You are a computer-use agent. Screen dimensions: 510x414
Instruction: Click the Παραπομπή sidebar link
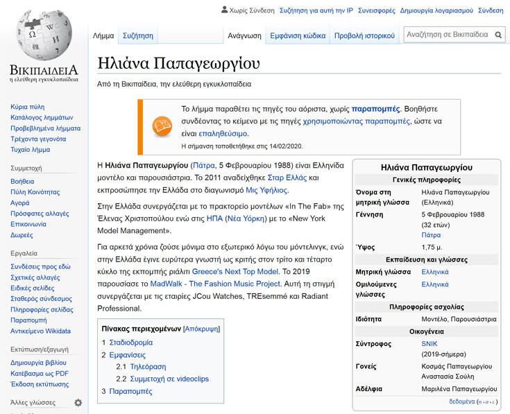28,320
